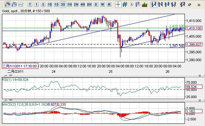The image size is (205, 126).
Task: Toggle the chart grid icon
Action: click(125, 4)
